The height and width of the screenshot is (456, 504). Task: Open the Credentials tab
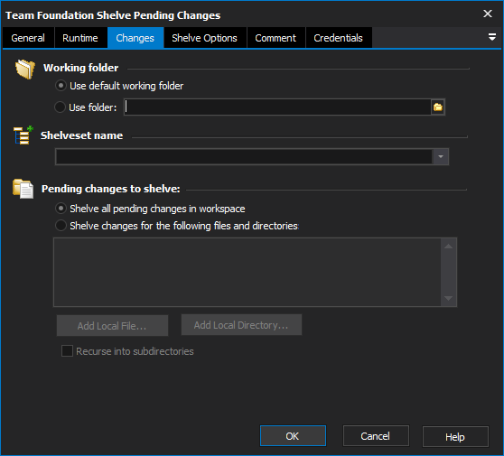tap(339, 38)
